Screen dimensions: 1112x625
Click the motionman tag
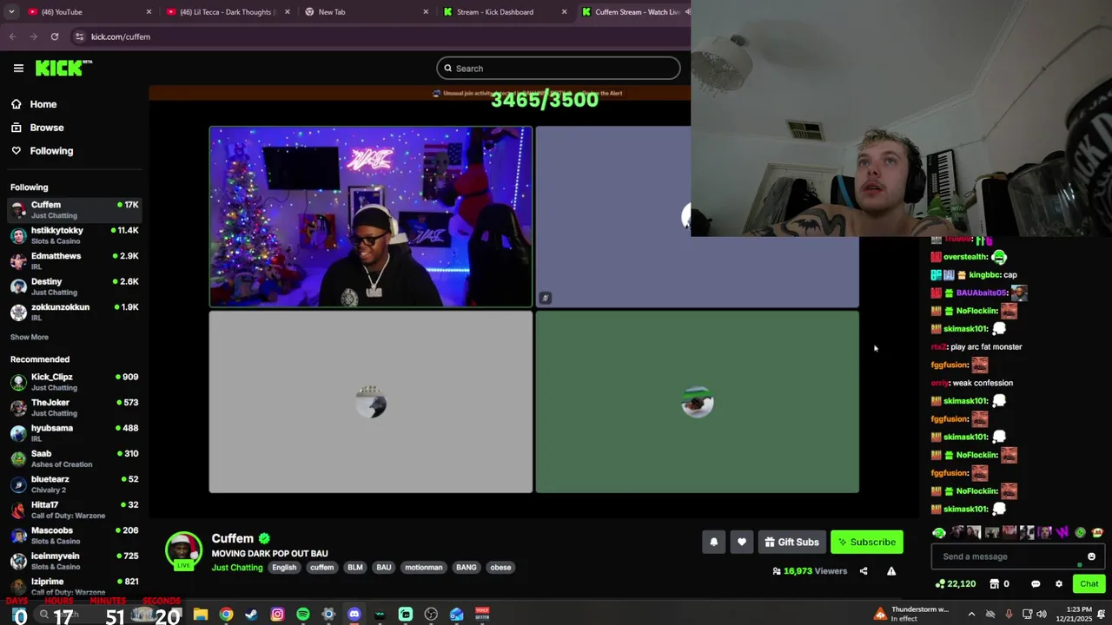click(424, 568)
